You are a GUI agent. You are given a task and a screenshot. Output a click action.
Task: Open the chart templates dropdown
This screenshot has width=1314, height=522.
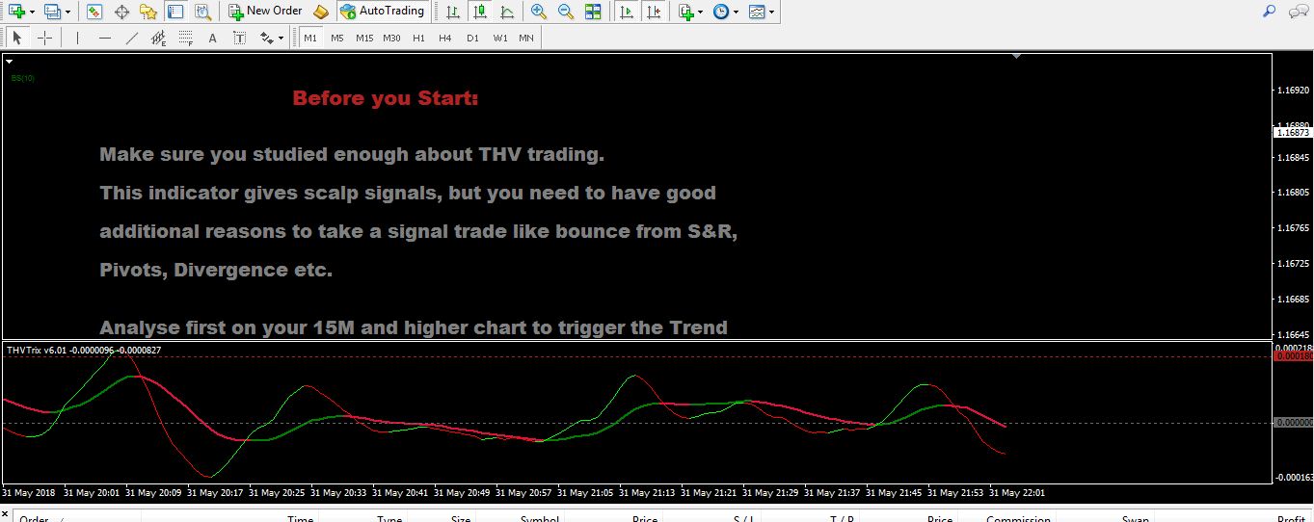pyautogui.click(x=772, y=12)
